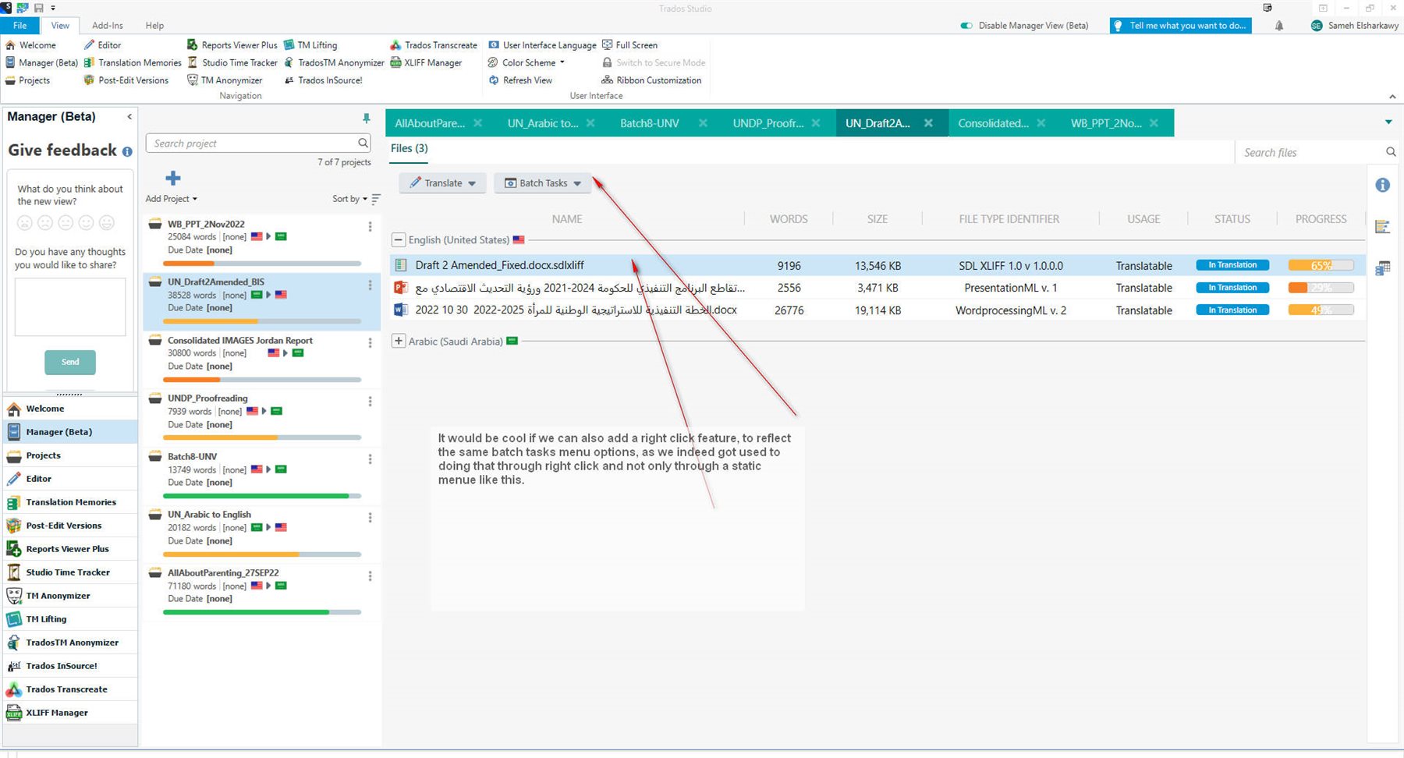Open User Interface Language setting
1404x758 pixels.
pyautogui.click(x=542, y=45)
